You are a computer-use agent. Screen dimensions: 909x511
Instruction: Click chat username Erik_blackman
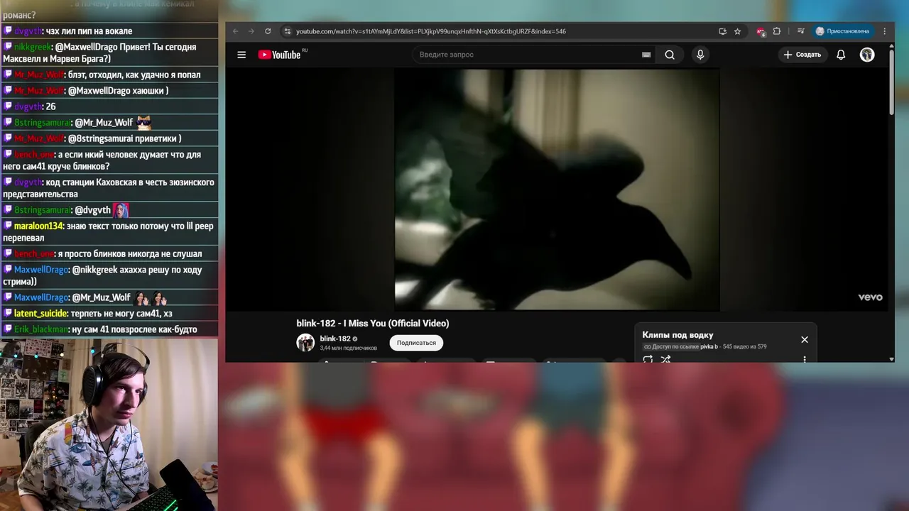41,329
